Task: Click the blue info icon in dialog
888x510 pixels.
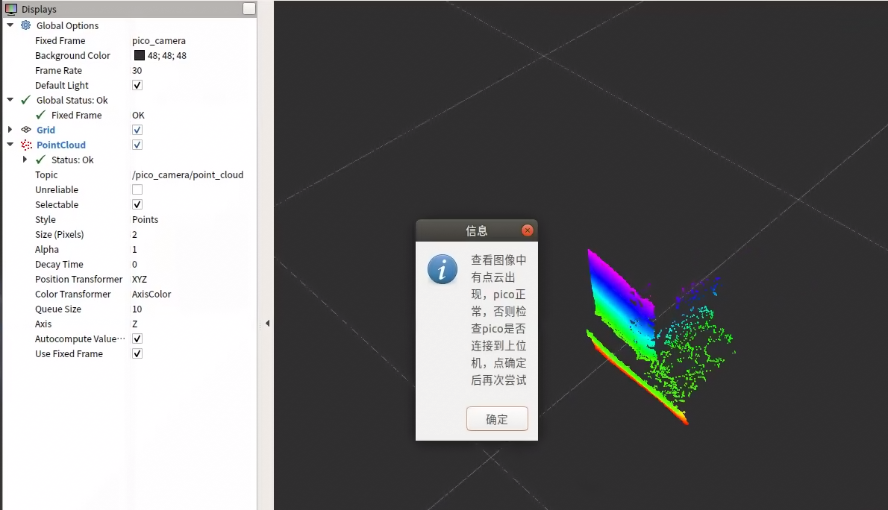Action: (443, 269)
